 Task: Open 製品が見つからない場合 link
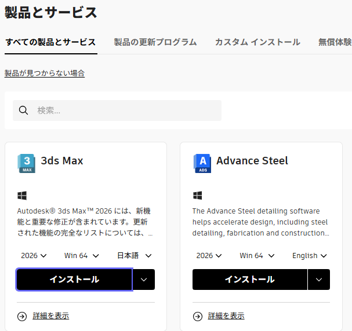45,73
